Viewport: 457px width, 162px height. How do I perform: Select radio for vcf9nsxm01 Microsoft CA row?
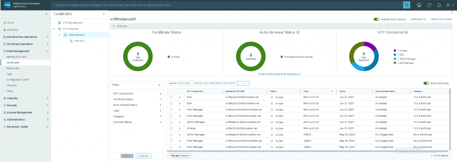point(171,116)
